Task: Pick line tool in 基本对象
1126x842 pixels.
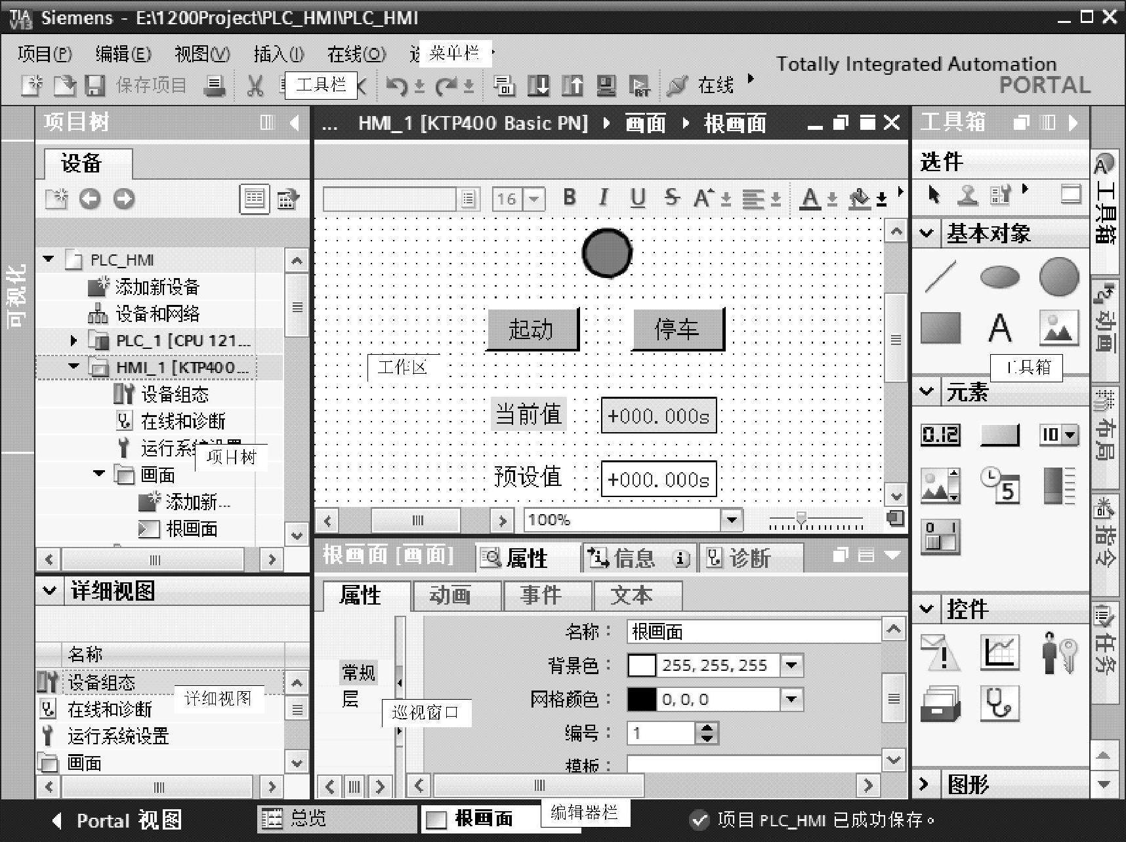Action: pyautogui.click(x=940, y=276)
